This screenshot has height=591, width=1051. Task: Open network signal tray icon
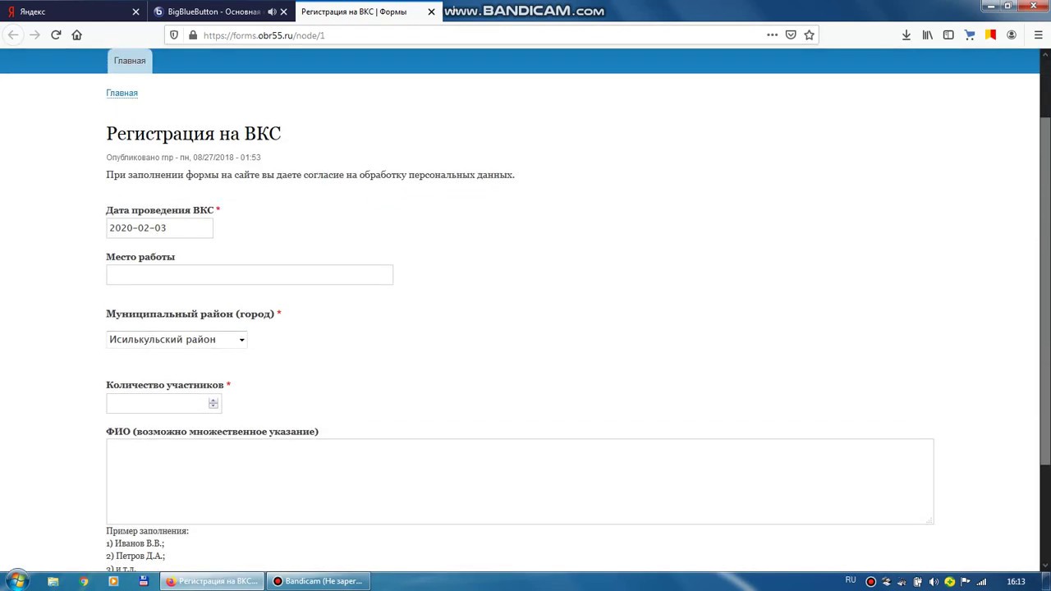[981, 582]
